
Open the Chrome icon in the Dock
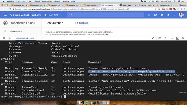click(91, 102)
